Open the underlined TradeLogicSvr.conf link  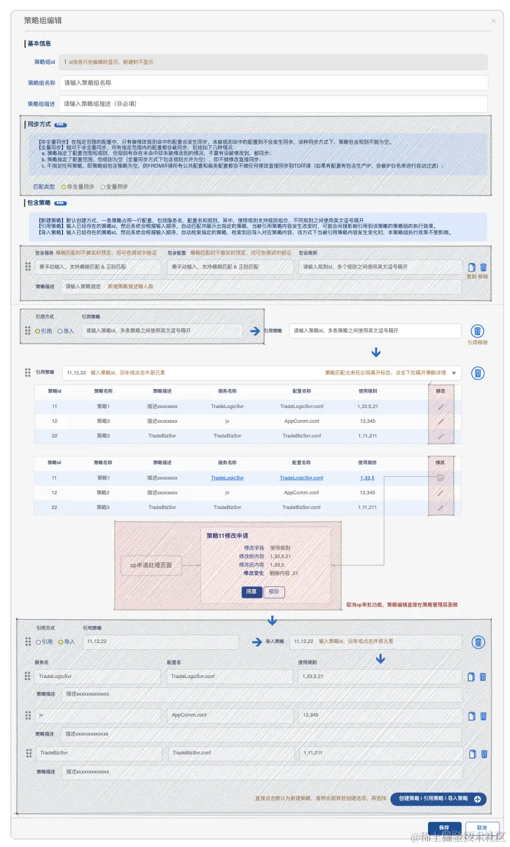click(x=301, y=477)
